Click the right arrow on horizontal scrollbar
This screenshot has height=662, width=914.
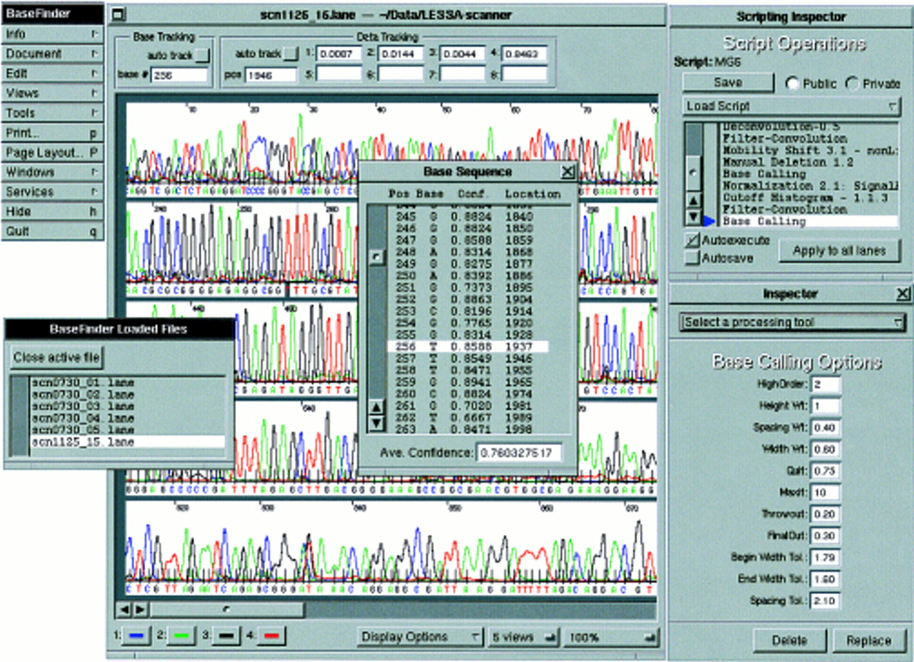coord(139,610)
